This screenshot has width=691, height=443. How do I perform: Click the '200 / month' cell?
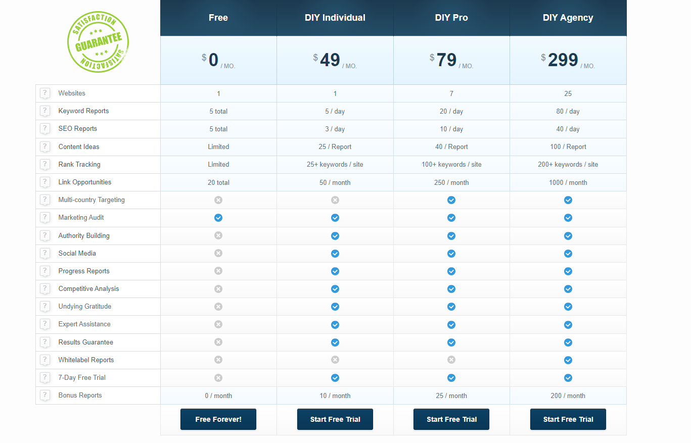click(x=568, y=396)
